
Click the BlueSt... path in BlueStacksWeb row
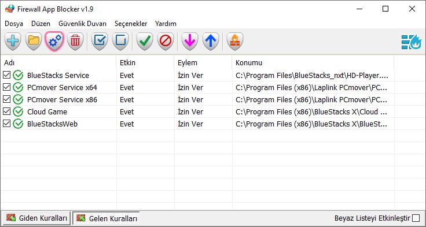coord(311,124)
